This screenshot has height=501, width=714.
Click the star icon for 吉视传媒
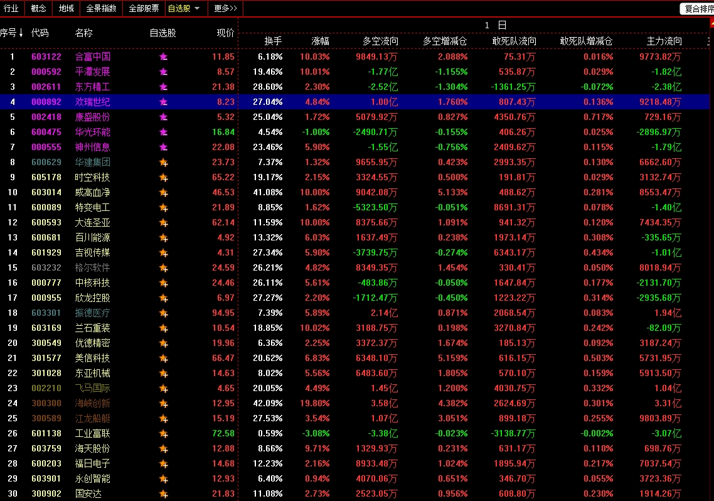coord(163,253)
